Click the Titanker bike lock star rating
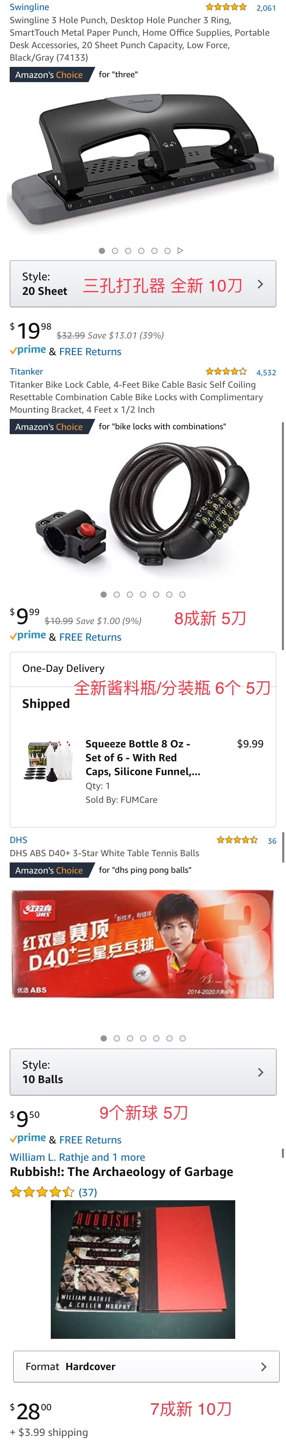Viewport: 286px width, 1448px height. pos(226,371)
